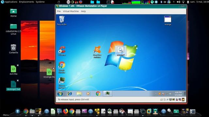Image resolution: width=209 pixels, height=117 pixels.
Task: Launch Firefox from the top panel
Action: (x=81, y=2)
